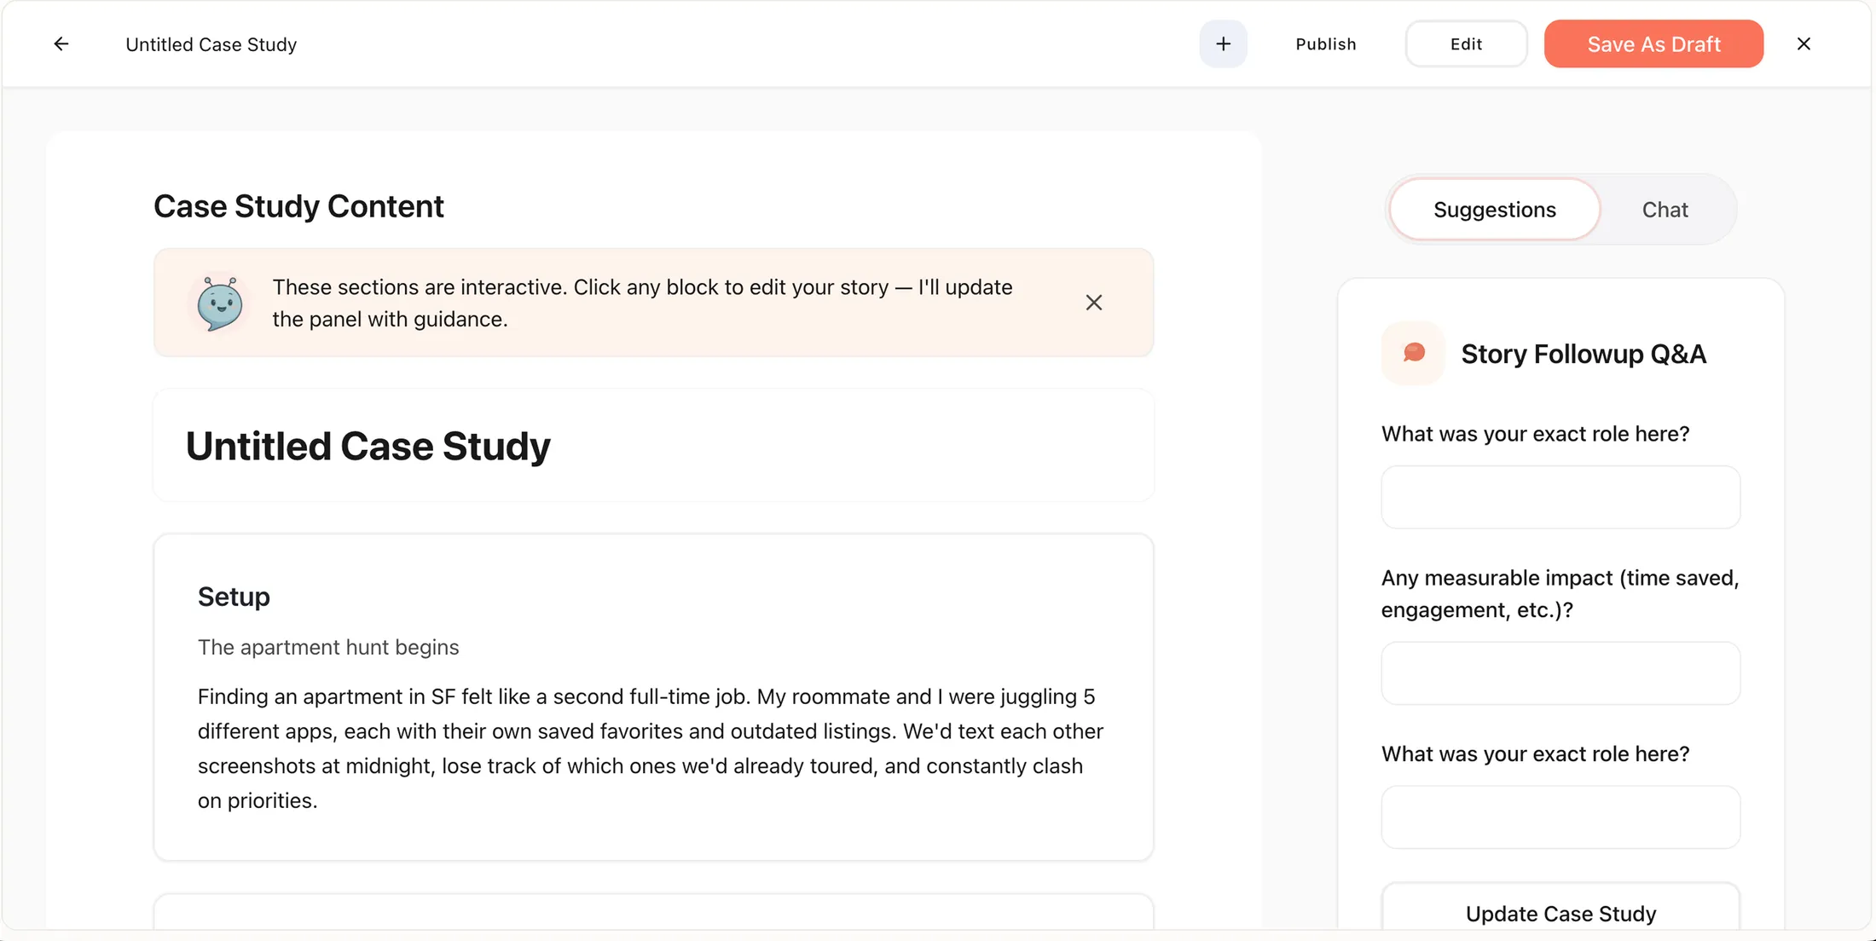Go back using the left arrow icon
Screen dimensions: 1876x941
pyautogui.click(x=61, y=43)
